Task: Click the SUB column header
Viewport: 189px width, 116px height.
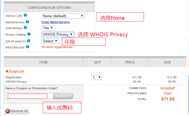Action: click(x=167, y=62)
